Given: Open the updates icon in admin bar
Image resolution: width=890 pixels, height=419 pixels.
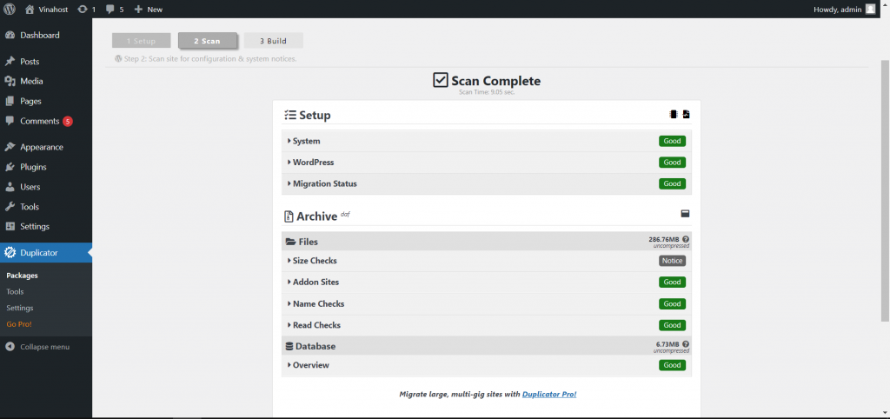Looking at the screenshot, I should [x=83, y=9].
